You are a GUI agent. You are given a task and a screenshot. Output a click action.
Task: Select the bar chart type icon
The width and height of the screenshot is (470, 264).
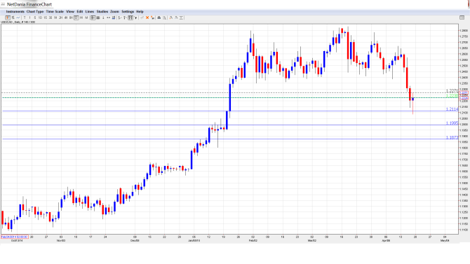[x=13, y=18]
